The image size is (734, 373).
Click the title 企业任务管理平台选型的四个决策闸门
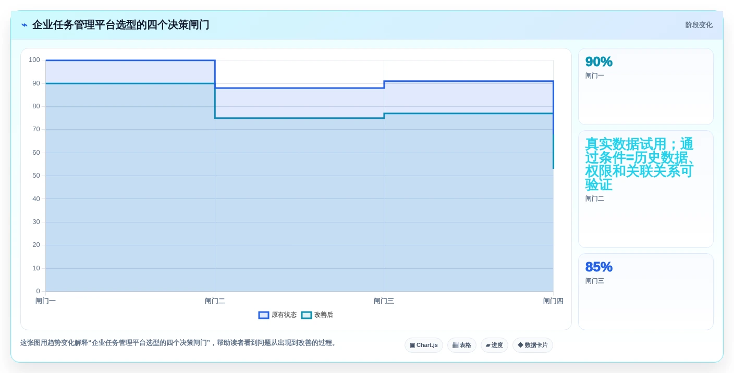pyautogui.click(x=120, y=25)
